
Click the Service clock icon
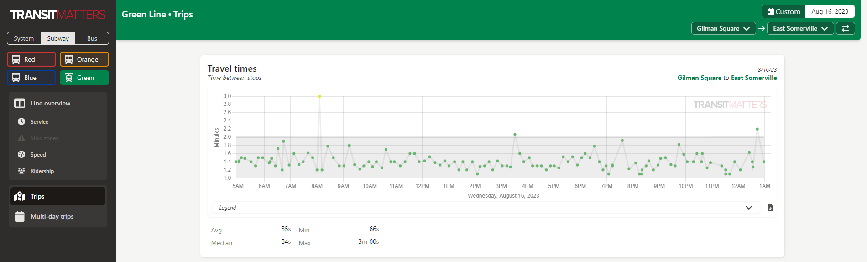click(x=21, y=121)
